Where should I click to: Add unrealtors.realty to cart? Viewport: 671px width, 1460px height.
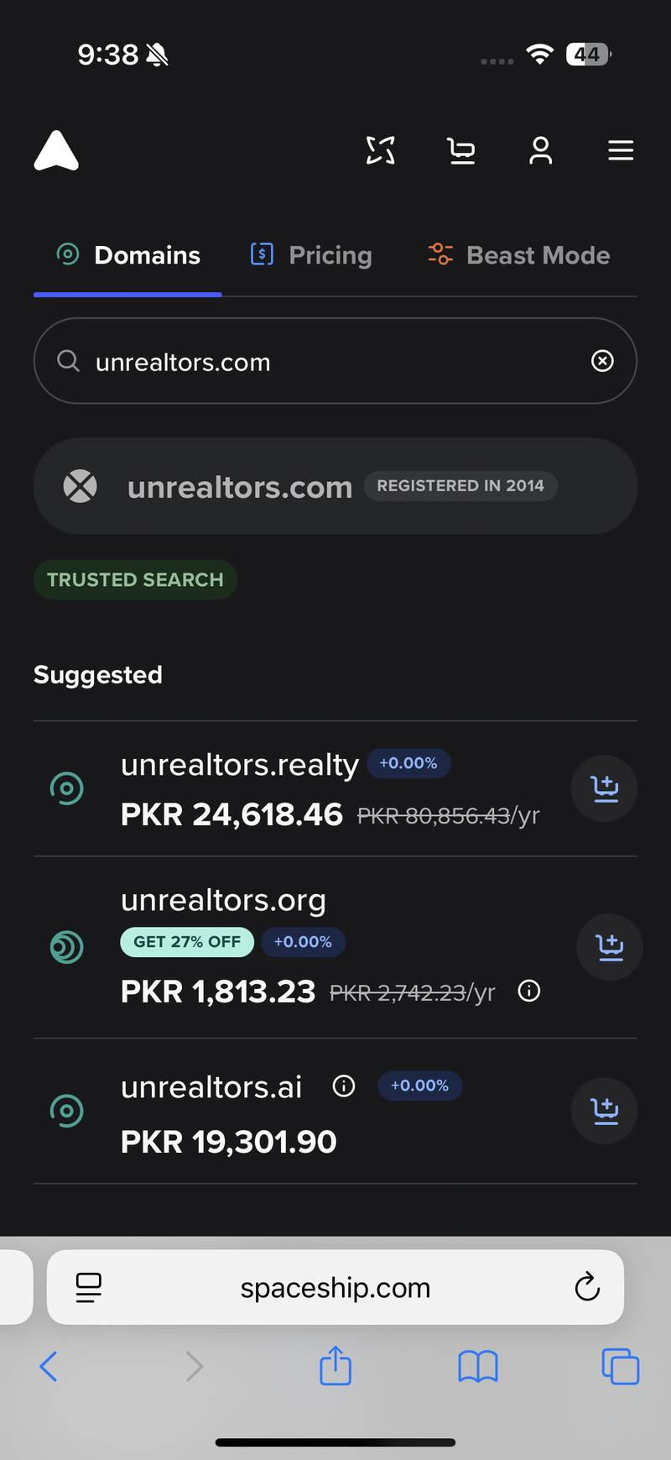(604, 788)
